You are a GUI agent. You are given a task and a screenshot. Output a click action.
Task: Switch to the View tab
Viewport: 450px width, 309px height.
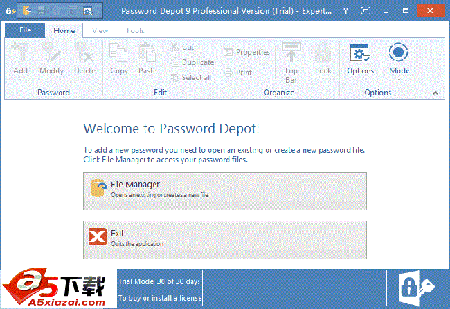coord(100,30)
